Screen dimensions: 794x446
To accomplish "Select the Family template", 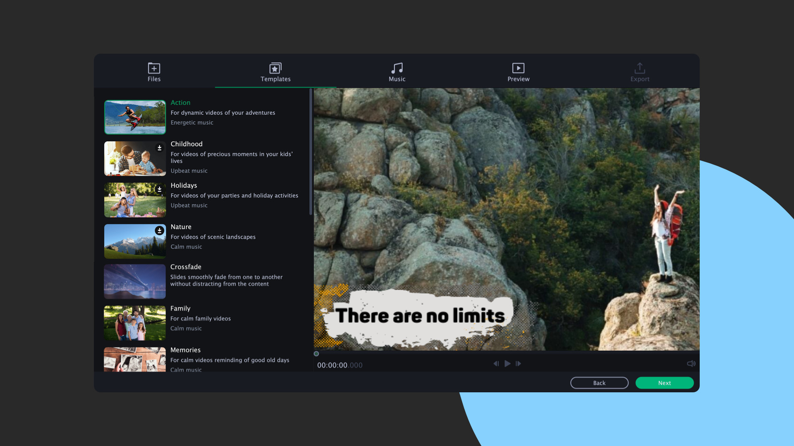I will (134, 323).
